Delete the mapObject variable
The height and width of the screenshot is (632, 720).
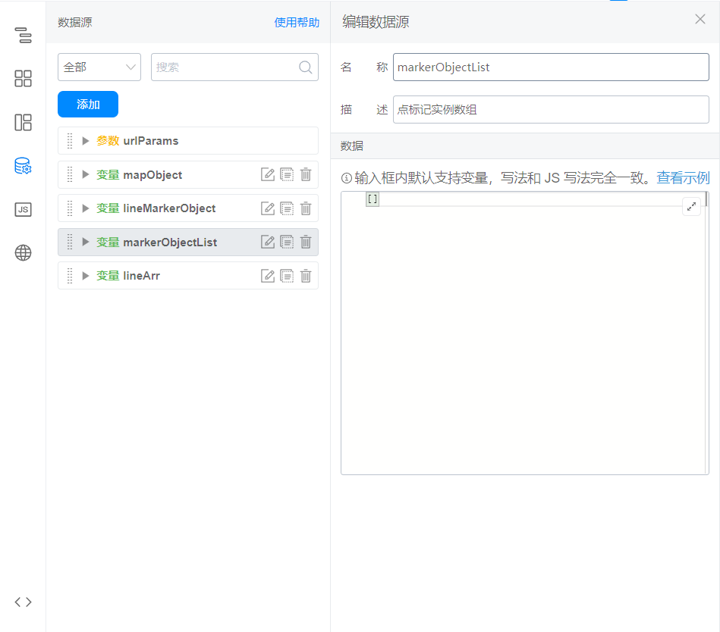pyautogui.click(x=306, y=175)
